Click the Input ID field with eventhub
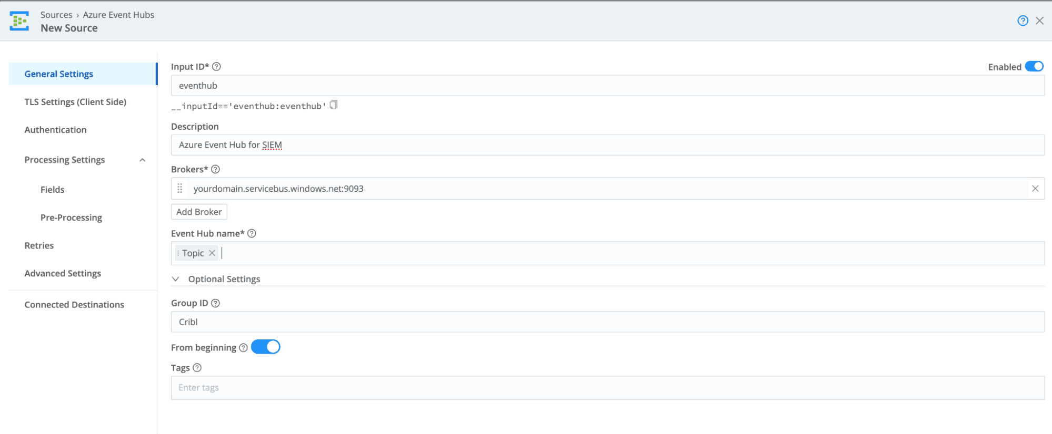Viewport: 1052px width, 434px height. pyautogui.click(x=608, y=86)
